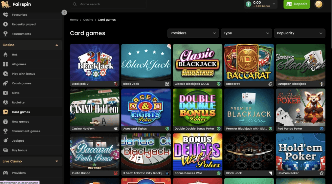332x184 pixels.
Task: Click NE provider badge on Casino Hold'em
Action: coord(116,129)
